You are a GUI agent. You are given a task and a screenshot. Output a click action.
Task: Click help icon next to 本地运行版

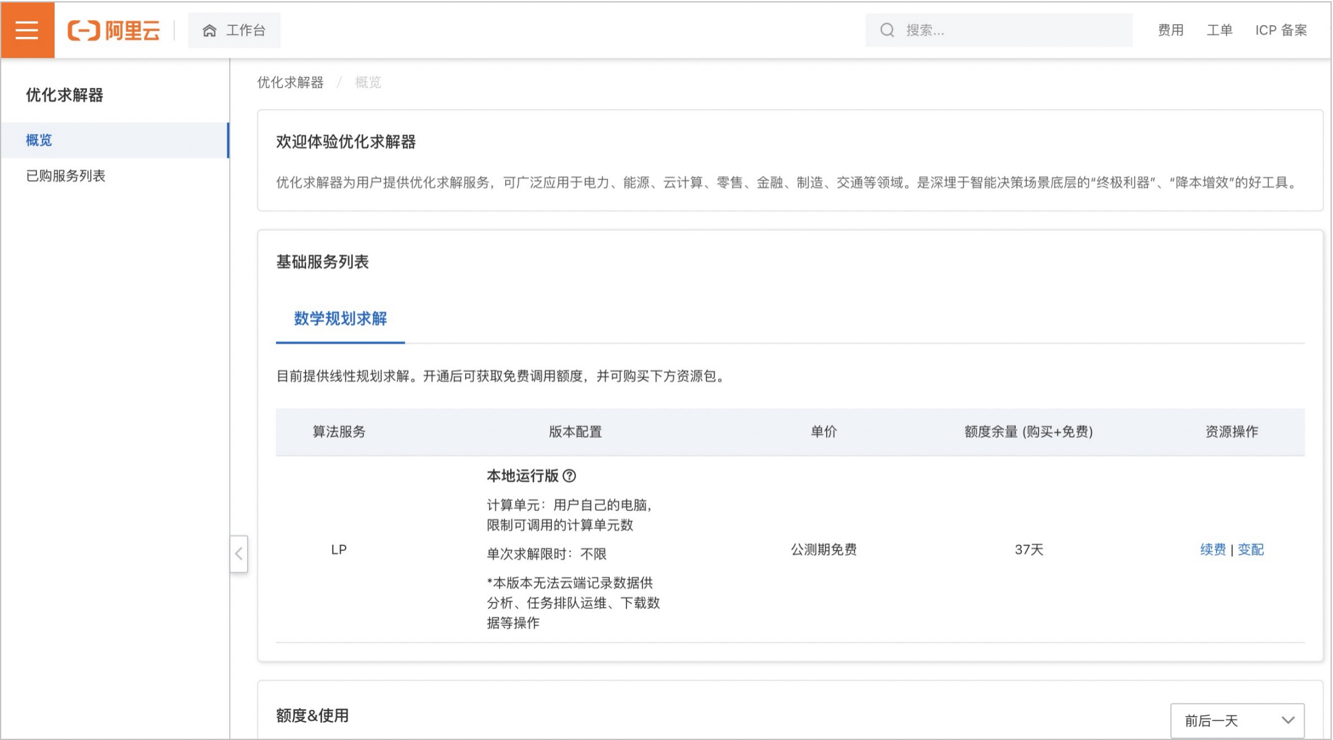[x=570, y=476]
